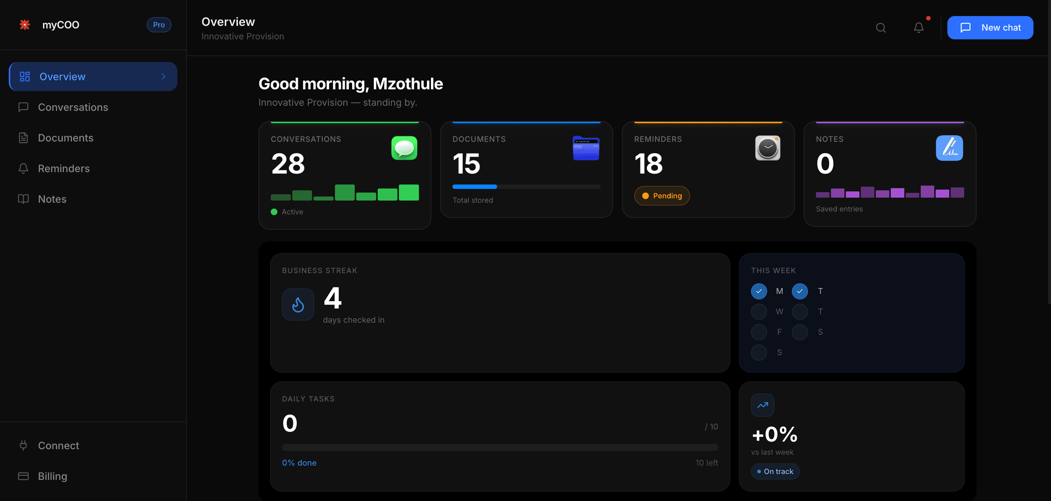Click the Notes book icon in sidebar
This screenshot has height=501, width=1051.
[x=23, y=199]
